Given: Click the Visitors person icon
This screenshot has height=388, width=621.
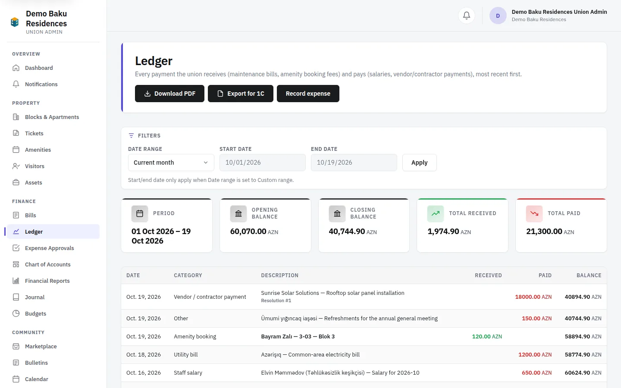Looking at the screenshot, I should 16,166.
